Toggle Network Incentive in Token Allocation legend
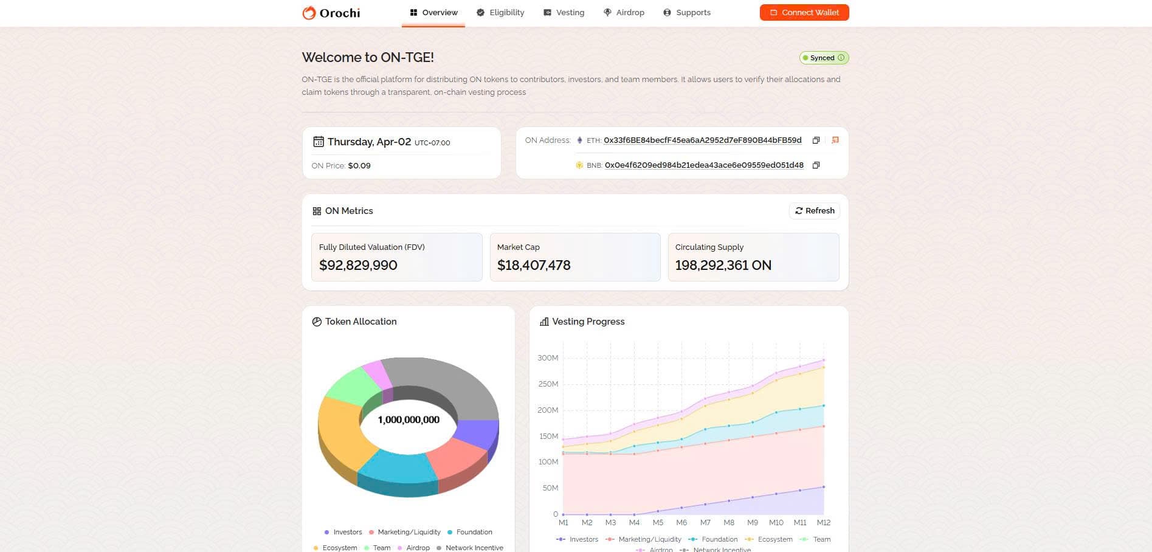 tap(470, 548)
